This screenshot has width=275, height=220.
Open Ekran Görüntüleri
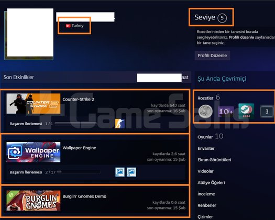coord(214,160)
